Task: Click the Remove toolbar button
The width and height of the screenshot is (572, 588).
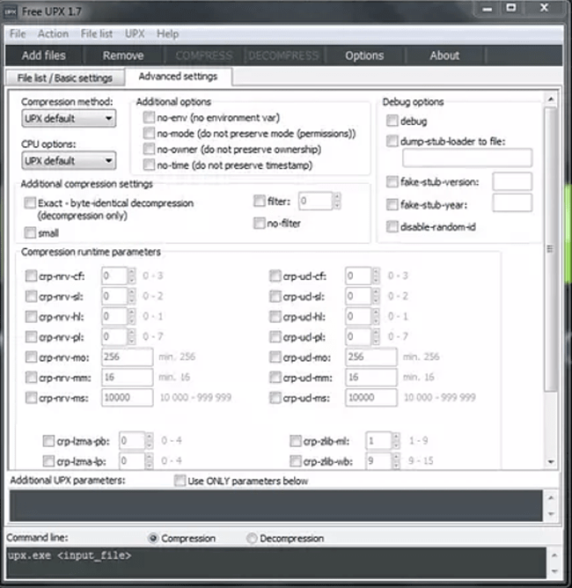Action: pyautogui.click(x=123, y=55)
